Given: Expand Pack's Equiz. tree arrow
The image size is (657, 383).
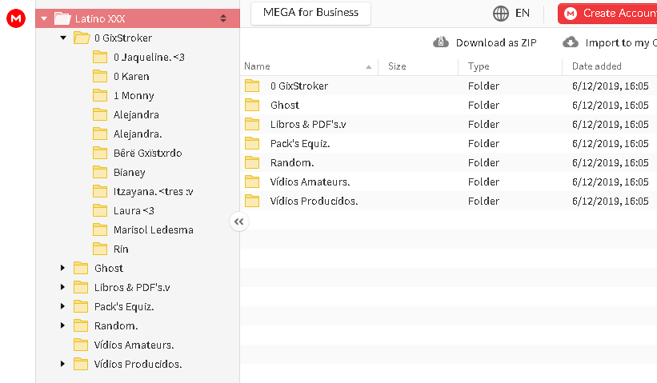Looking at the screenshot, I should [63, 306].
